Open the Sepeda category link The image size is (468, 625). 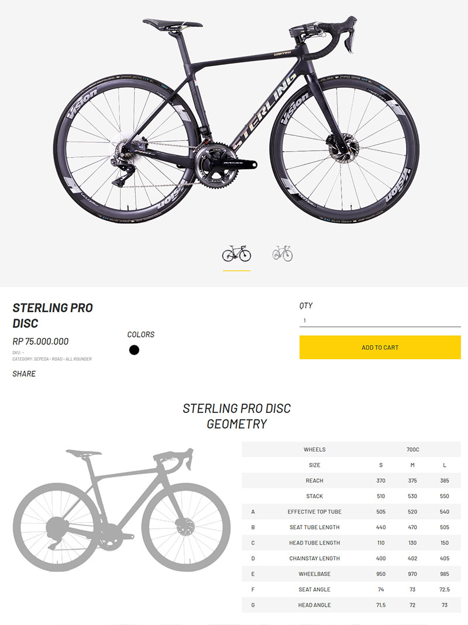[x=41, y=359]
